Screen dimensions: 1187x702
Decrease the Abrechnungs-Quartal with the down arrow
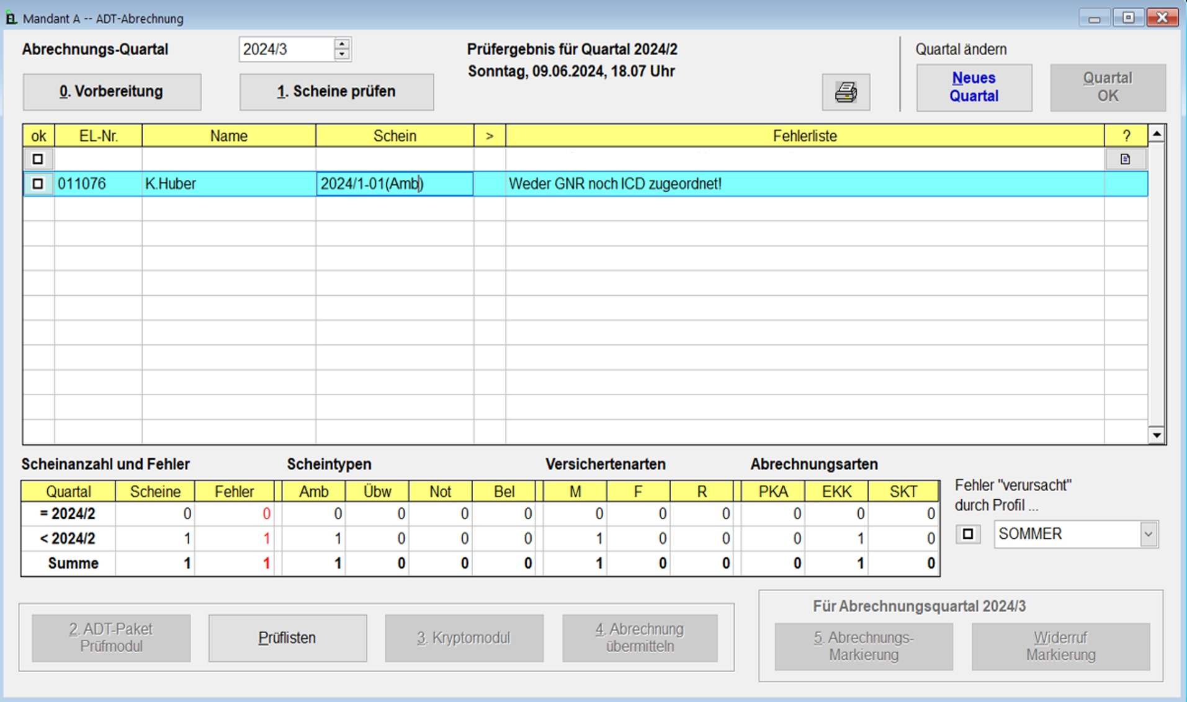(x=342, y=55)
